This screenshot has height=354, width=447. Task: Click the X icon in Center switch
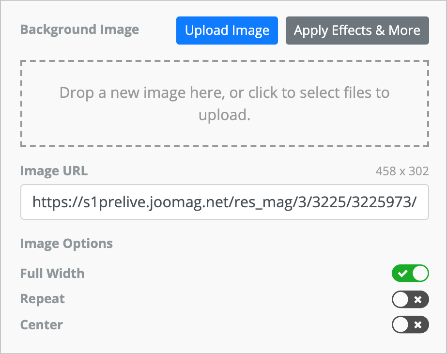click(418, 324)
